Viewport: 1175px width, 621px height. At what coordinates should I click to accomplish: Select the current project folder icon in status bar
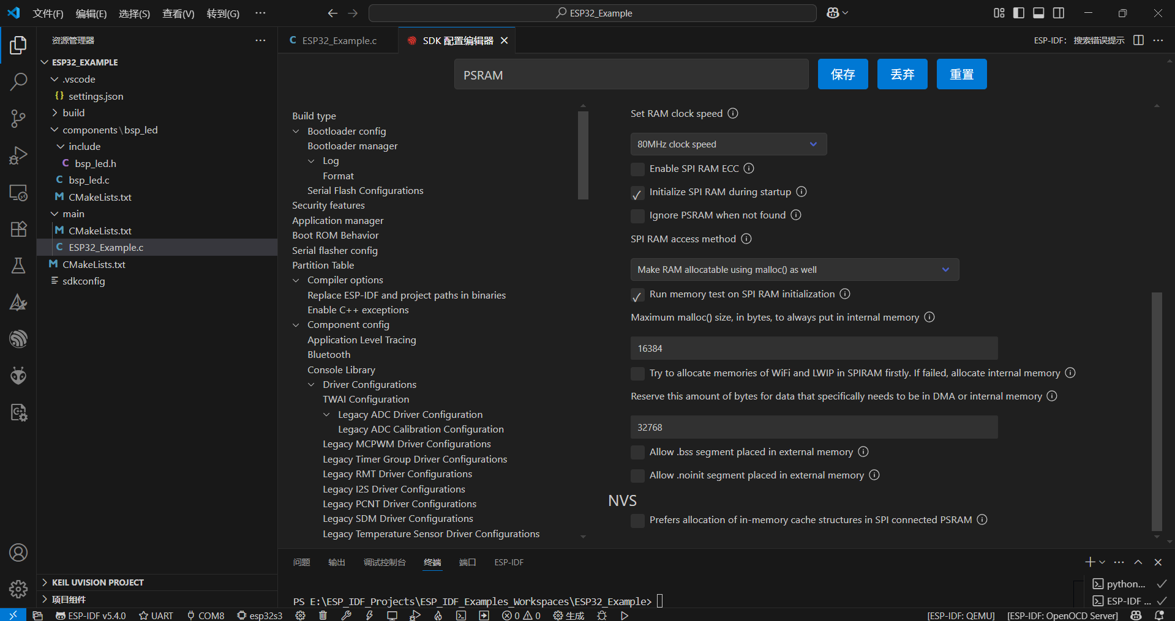(37, 615)
